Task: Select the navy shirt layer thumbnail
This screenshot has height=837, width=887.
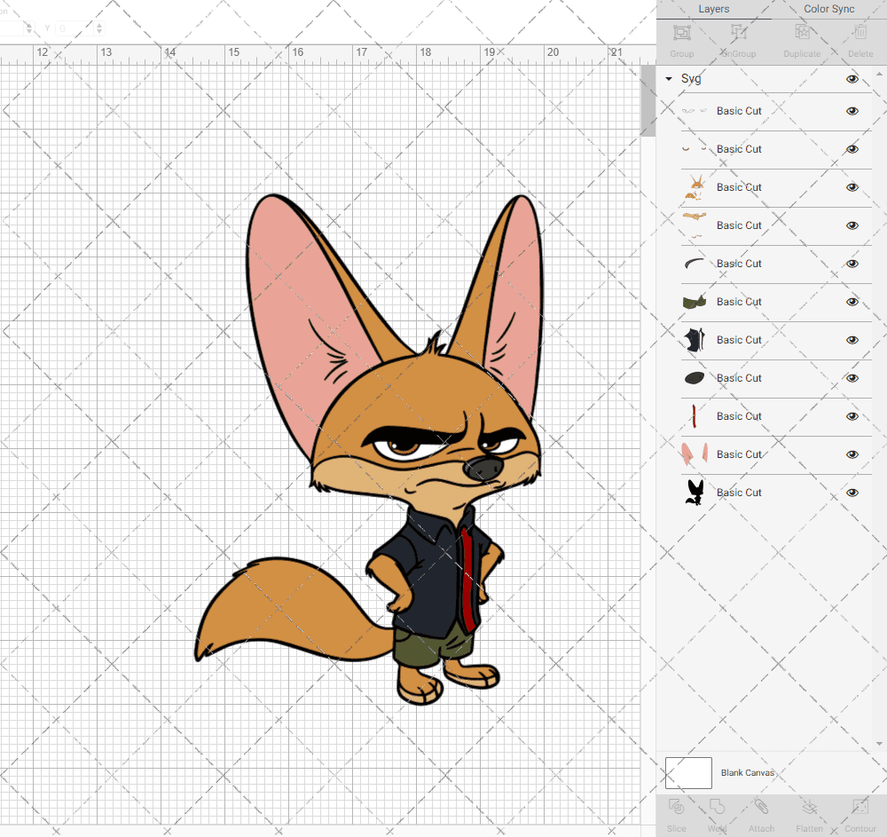Action: [695, 340]
